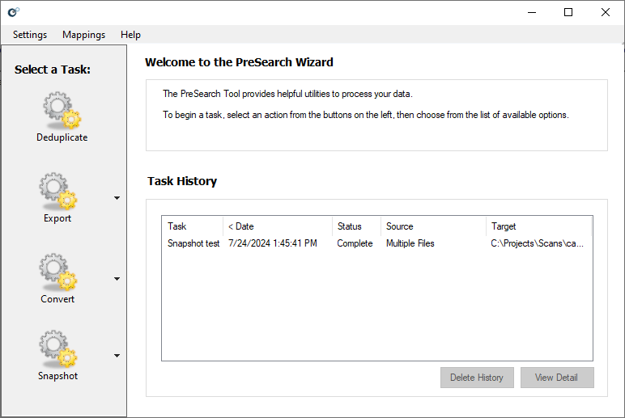Show the Snapshot dropdown options
The height and width of the screenshot is (418, 625).
tap(117, 356)
